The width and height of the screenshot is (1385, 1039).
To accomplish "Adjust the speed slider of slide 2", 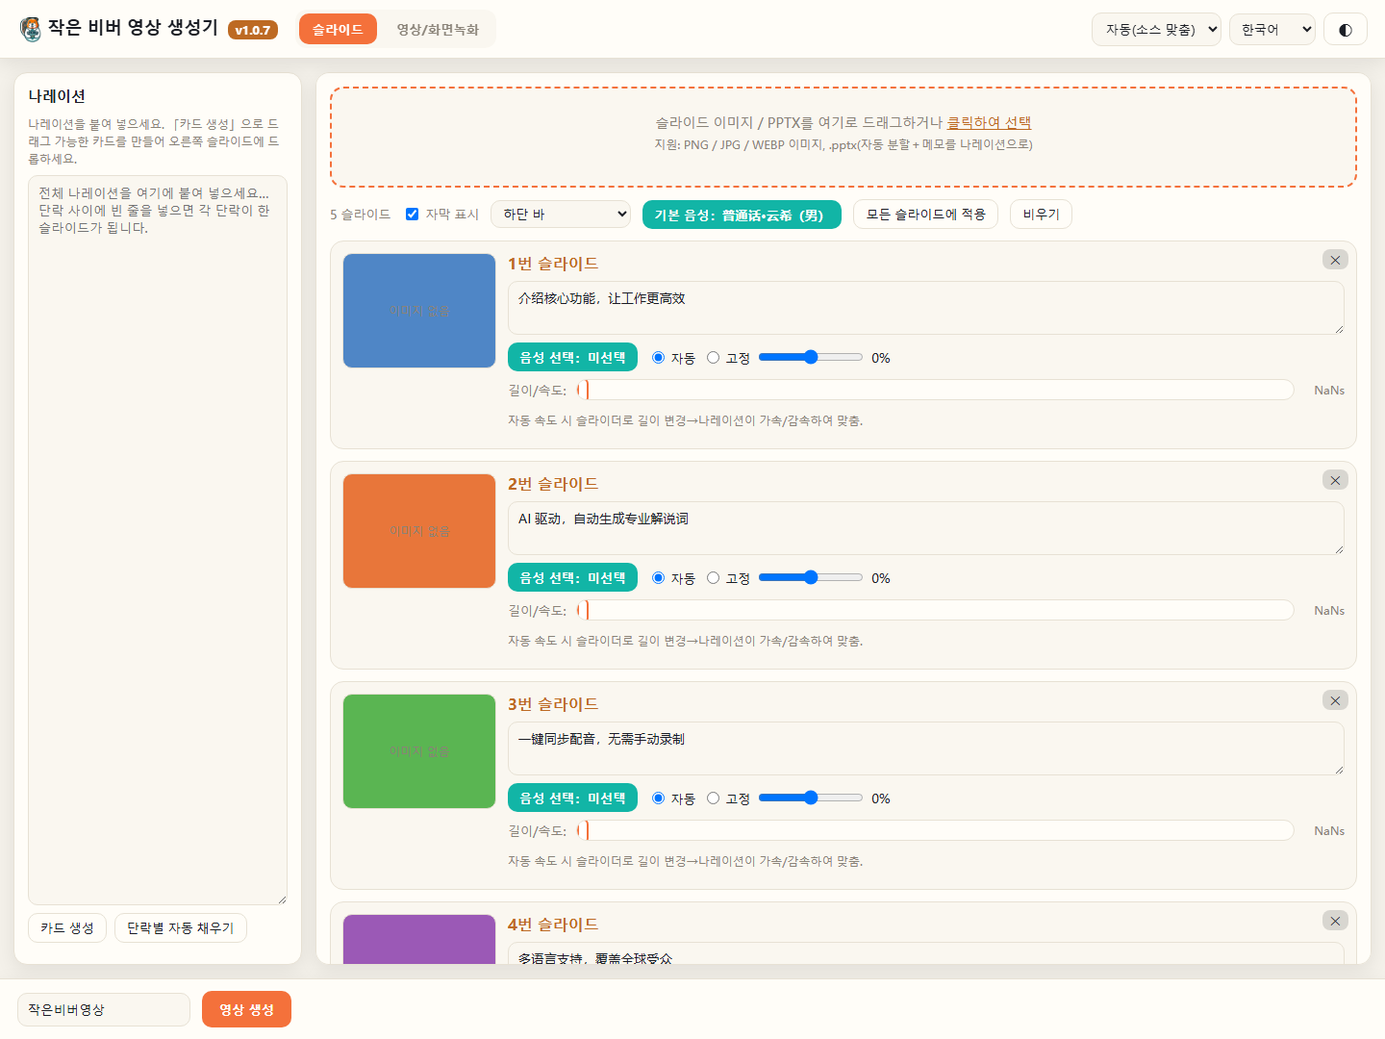I will click(811, 577).
